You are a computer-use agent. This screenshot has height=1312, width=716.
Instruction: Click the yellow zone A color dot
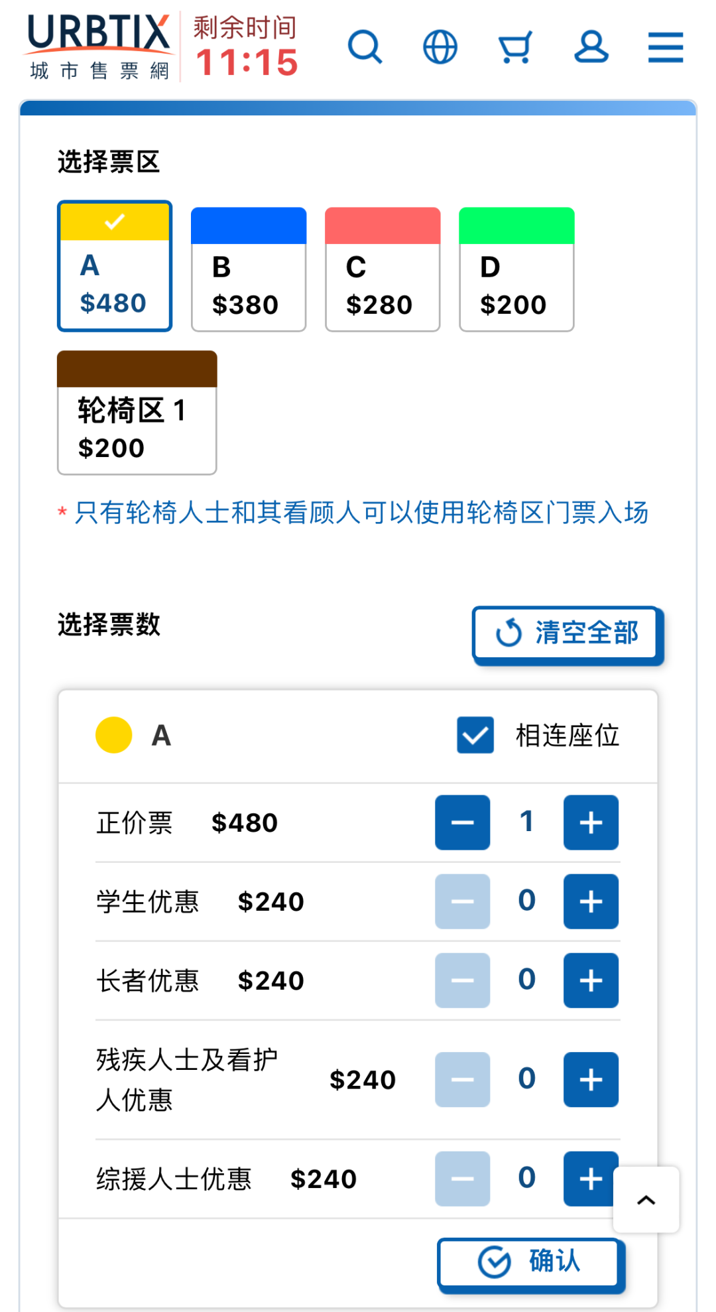(114, 735)
